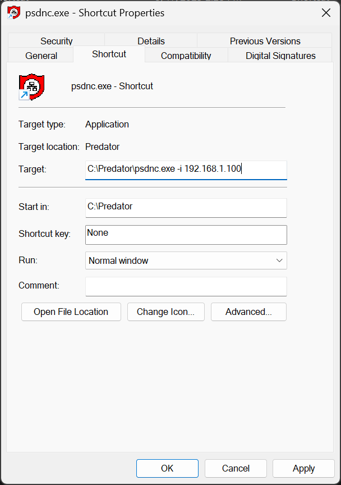Click the Change Icon... button
Image resolution: width=341 pixels, height=485 pixels.
[x=165, y=312]
